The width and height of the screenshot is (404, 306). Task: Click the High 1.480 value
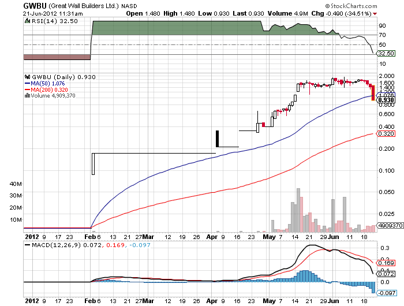[179, 13]
